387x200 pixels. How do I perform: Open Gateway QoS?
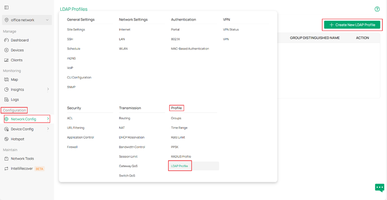(x=128, y=166)
